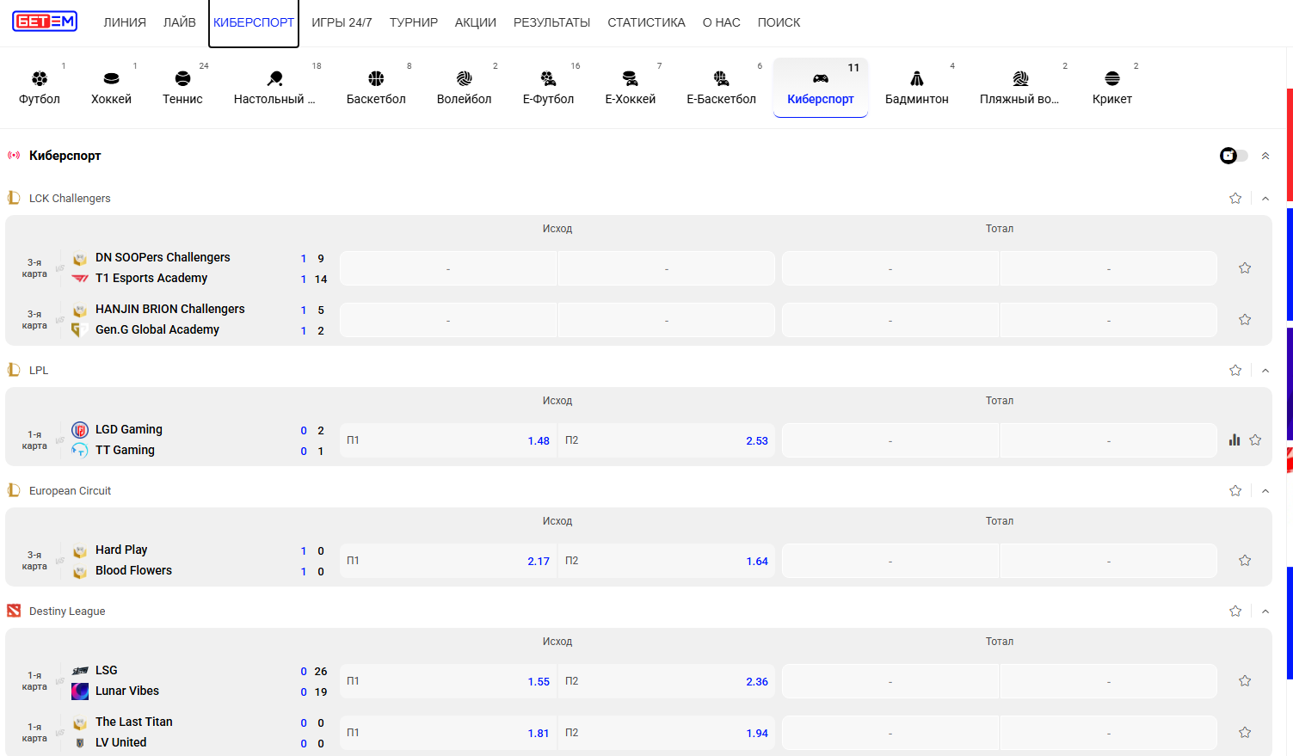Go to the БЕТЕМ logo home
The image size is (1293, 756).
click(x=45, y=22)
